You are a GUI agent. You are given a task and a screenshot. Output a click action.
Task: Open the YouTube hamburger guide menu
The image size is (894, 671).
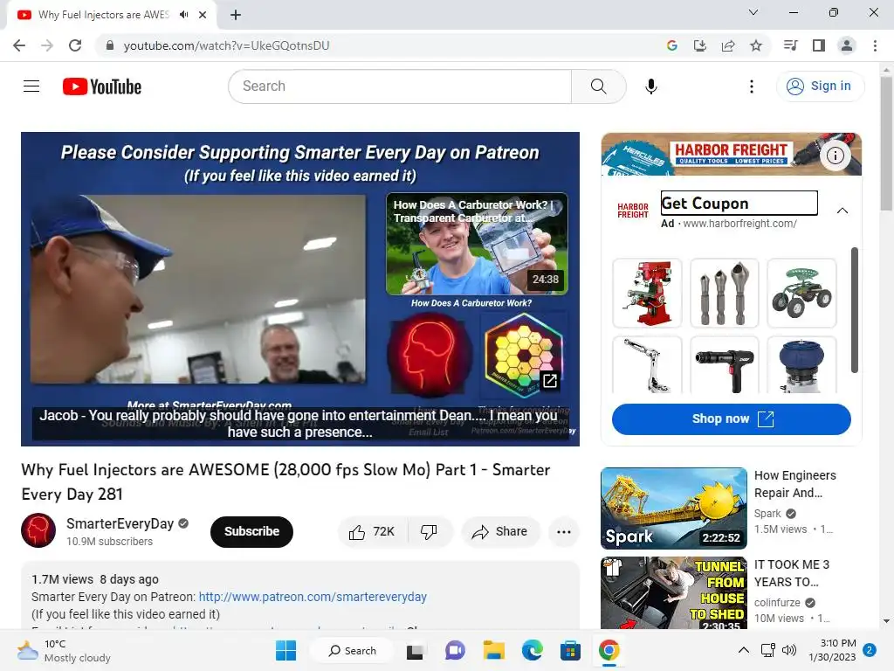coord(31,86)
